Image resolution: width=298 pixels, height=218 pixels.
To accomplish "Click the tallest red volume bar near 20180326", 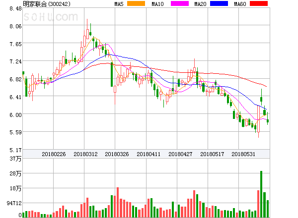I will tap(118, 202).
